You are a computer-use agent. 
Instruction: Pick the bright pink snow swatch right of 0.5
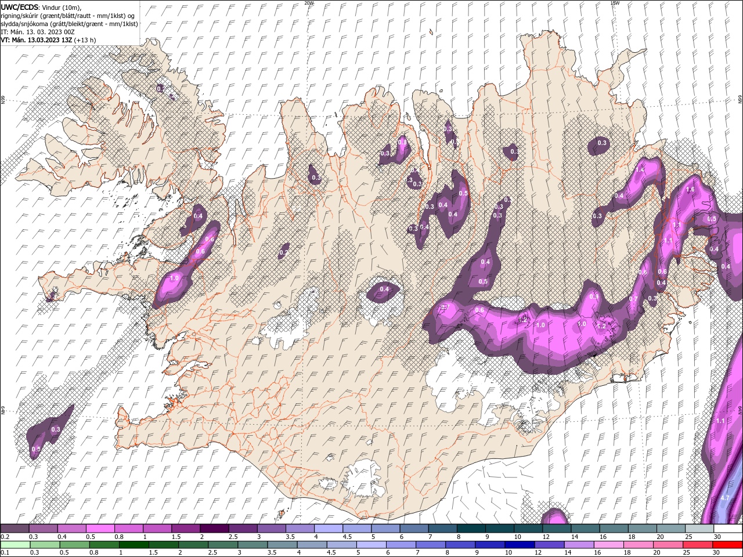[100, 529]
